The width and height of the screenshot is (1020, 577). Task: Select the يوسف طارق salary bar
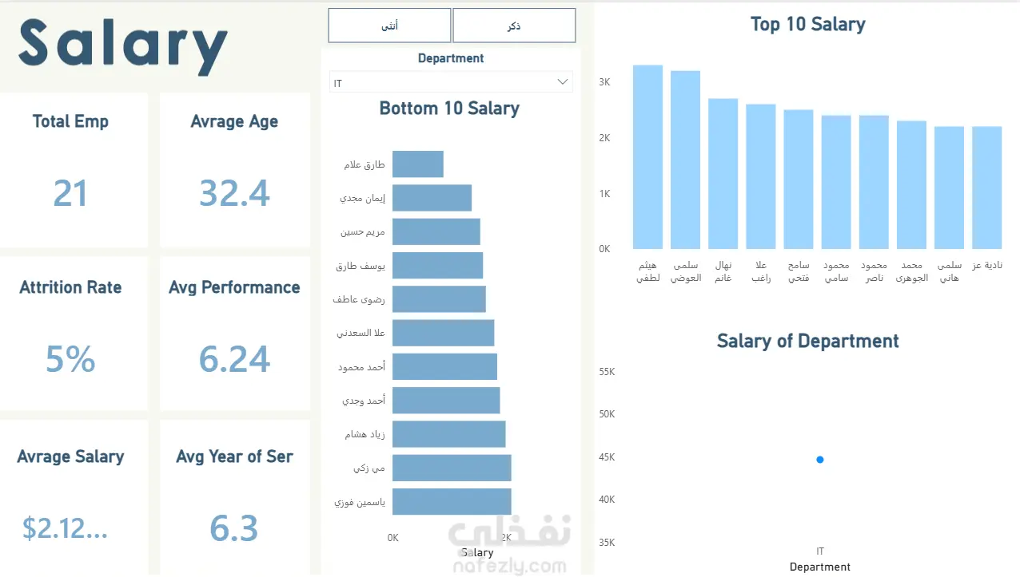tap(437, 265)
